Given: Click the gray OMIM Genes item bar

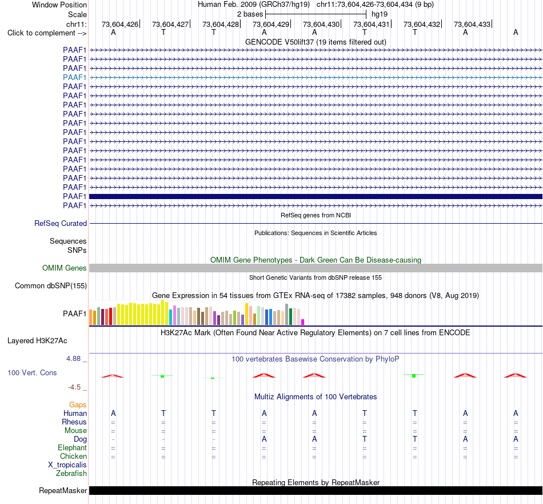Looking at the screenshot, I should 316,268.
